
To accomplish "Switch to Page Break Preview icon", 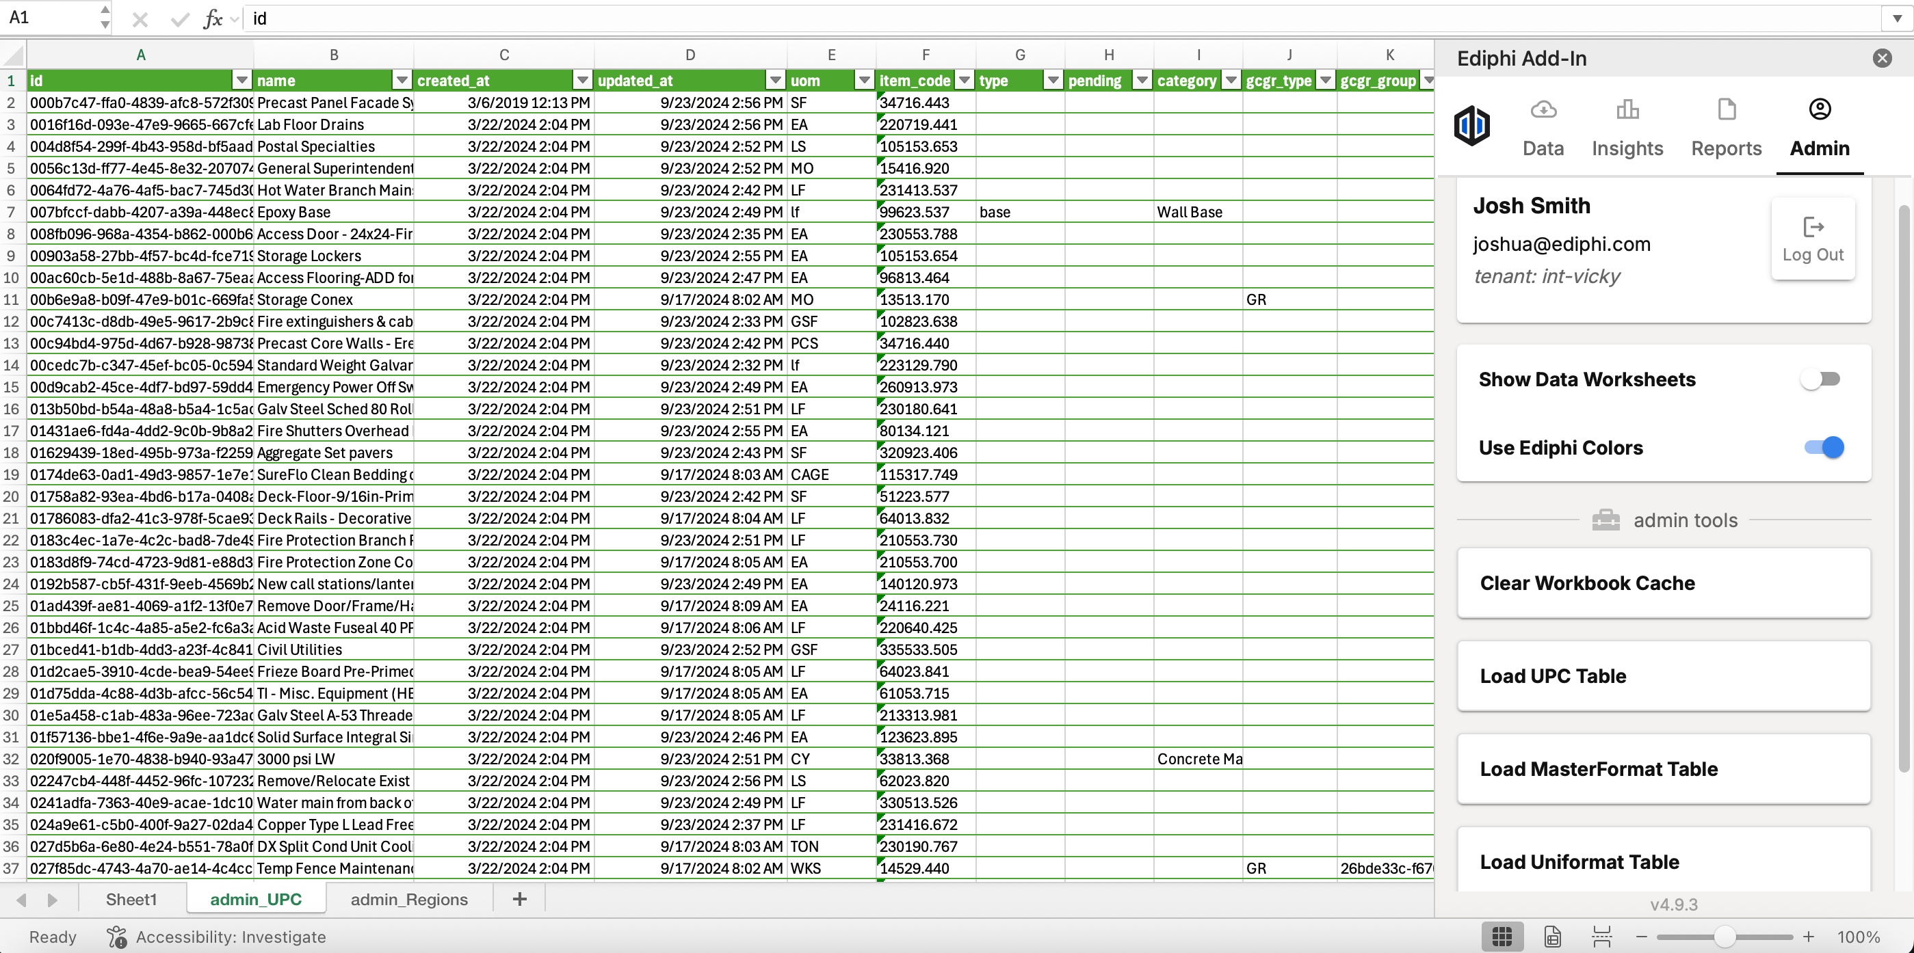I will pyautogui.click(x=1601, y=937).
